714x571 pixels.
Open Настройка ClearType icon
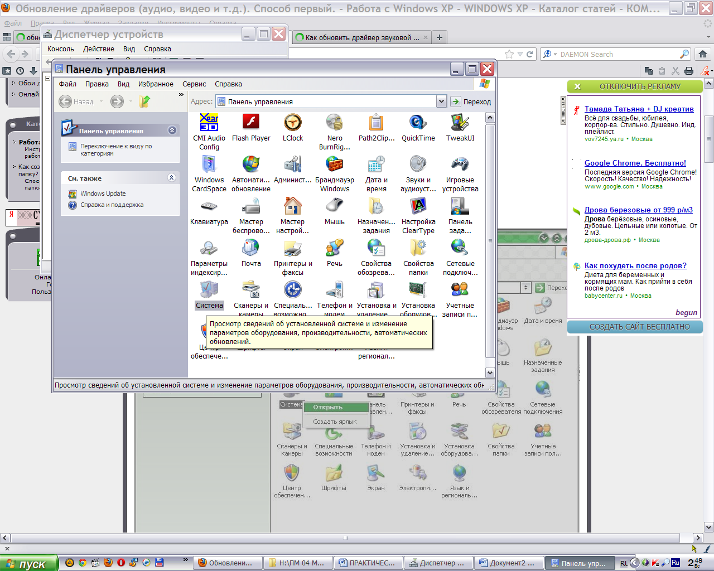[x=418, y=215]
